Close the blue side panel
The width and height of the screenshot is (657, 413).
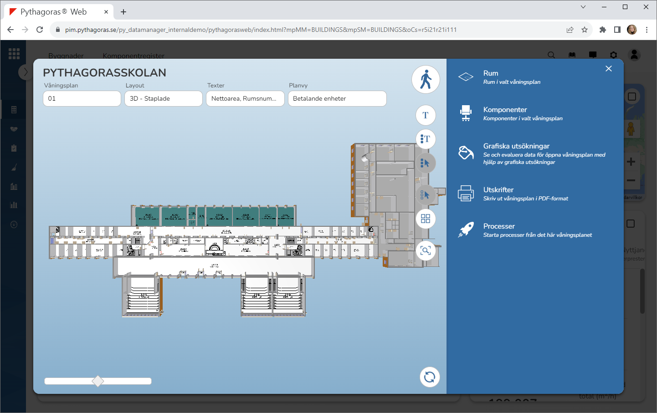tap(609, 69)
